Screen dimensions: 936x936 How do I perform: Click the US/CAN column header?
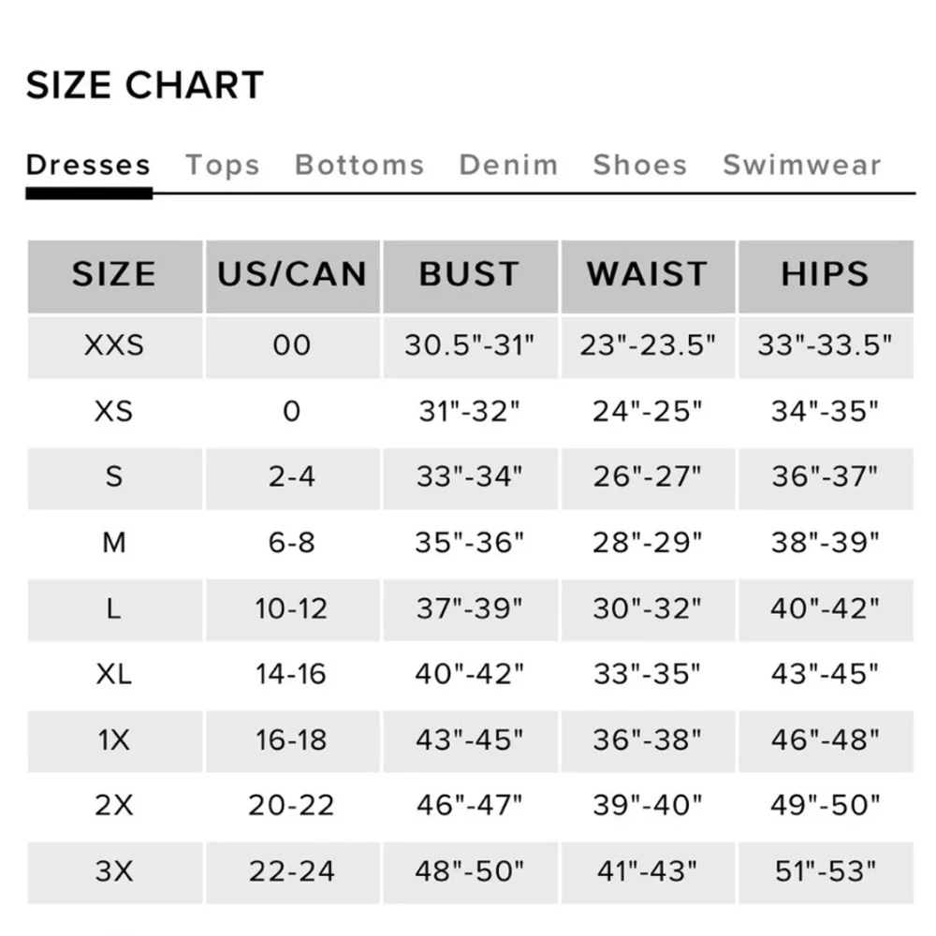292,274
